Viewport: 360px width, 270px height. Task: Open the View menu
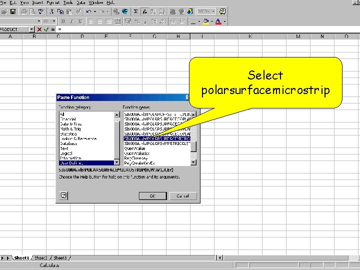24,3
